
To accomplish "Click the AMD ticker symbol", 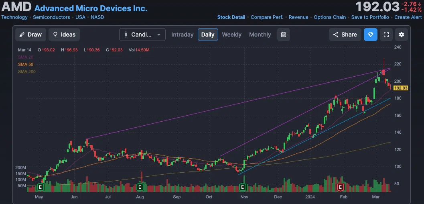I will pyautogui.click(x=16, y=7).
